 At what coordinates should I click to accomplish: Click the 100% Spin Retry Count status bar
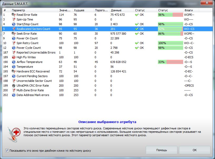point(171,43)
